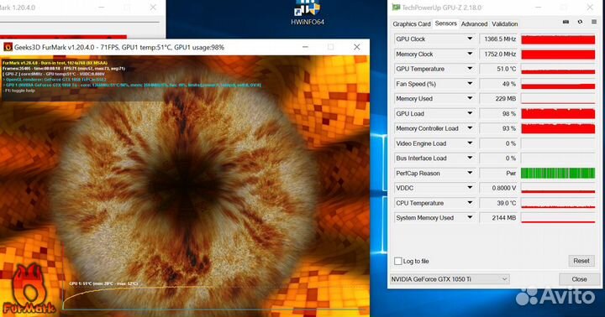Image resolution: width=605 pixels, height=317 pixels.
Task: Open the GPU Load sensor dropdown
Action: [470, 113]
